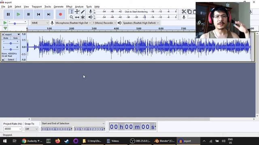Open the Tracks menu
259x145 pixels.
click(48, 6)
